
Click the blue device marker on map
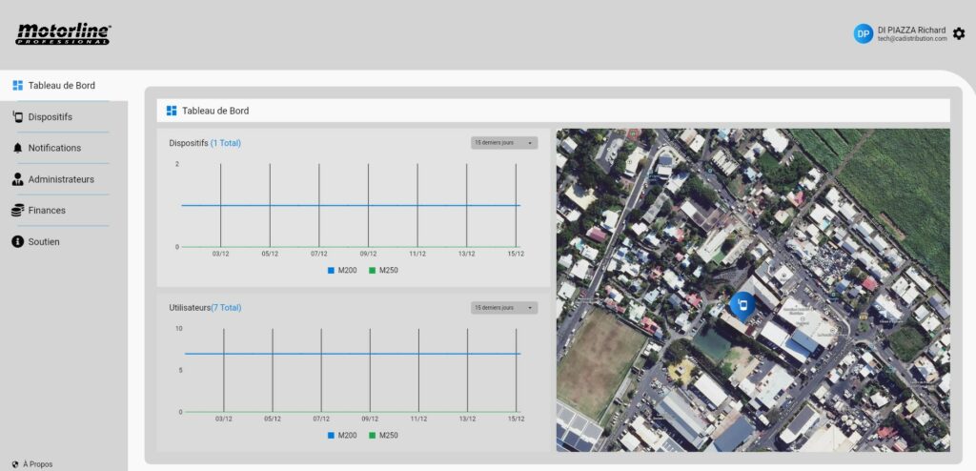[x=742, y=305]
